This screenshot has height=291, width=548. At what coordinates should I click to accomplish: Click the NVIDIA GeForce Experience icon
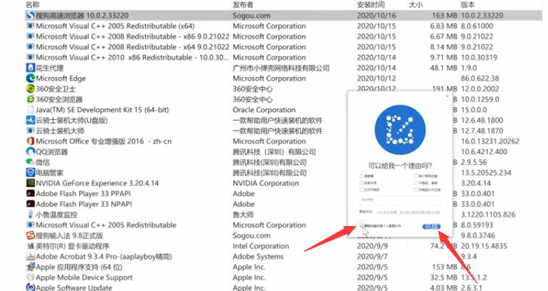[x=31, y=183]
